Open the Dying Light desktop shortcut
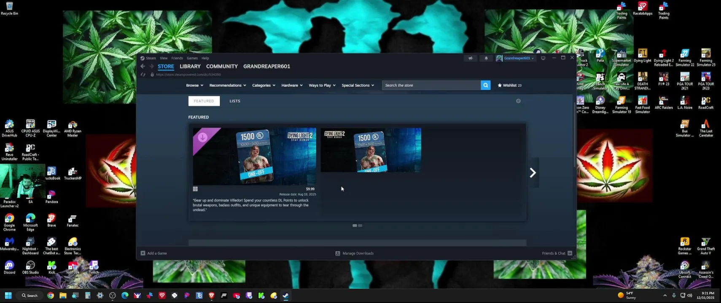 [643, 56]
